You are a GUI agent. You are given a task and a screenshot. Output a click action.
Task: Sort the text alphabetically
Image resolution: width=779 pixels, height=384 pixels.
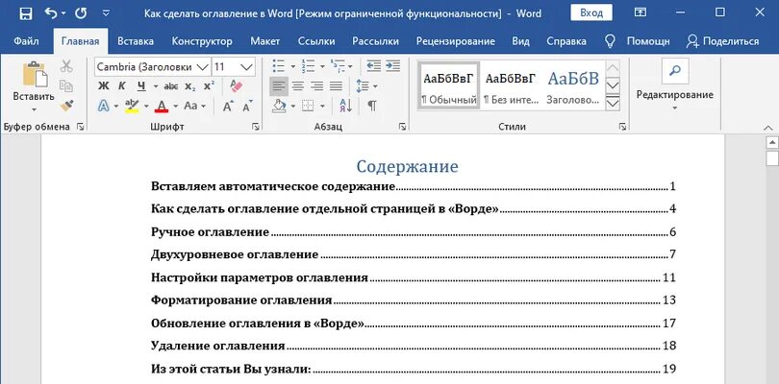coord(345,106)
